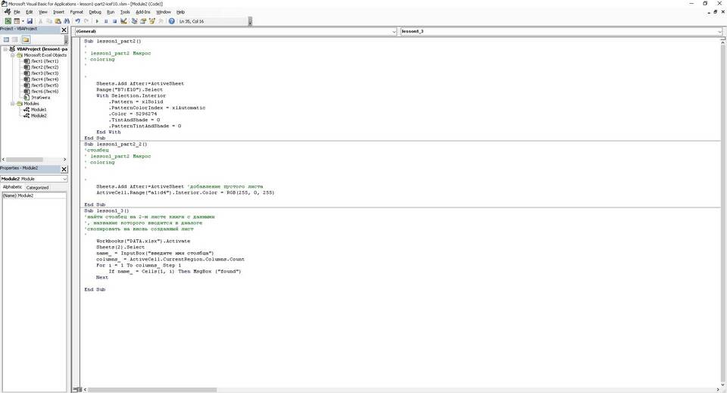
Task: Collapse the Modules folder in the project tree
Action: [x=12, y=104]
